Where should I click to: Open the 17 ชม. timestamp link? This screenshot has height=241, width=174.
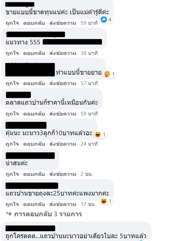coord(88,204)
